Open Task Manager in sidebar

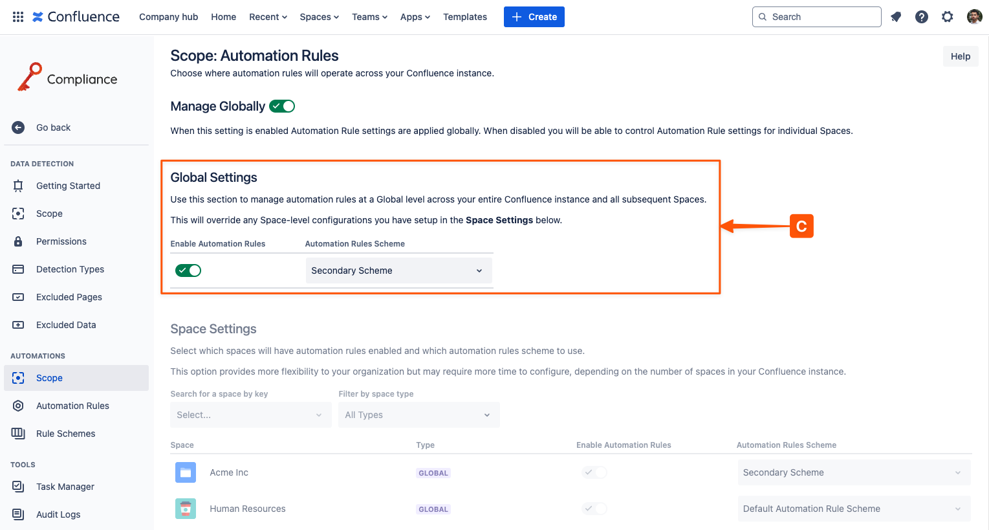pos(65,487)
